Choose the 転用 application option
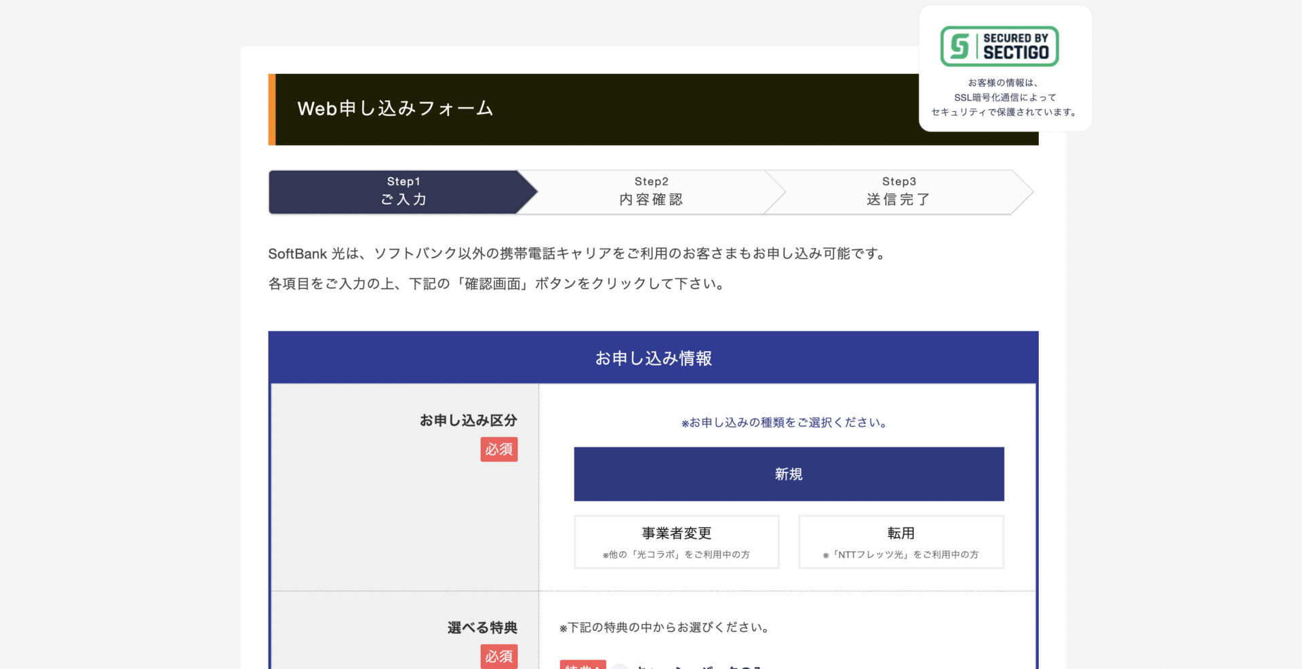 901,542
